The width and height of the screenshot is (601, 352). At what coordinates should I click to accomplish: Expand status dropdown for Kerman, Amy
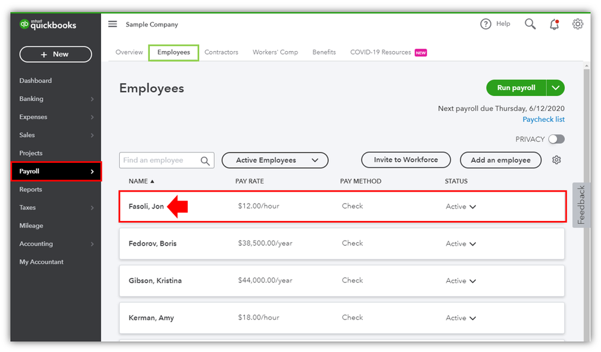(x=473, y=318)
